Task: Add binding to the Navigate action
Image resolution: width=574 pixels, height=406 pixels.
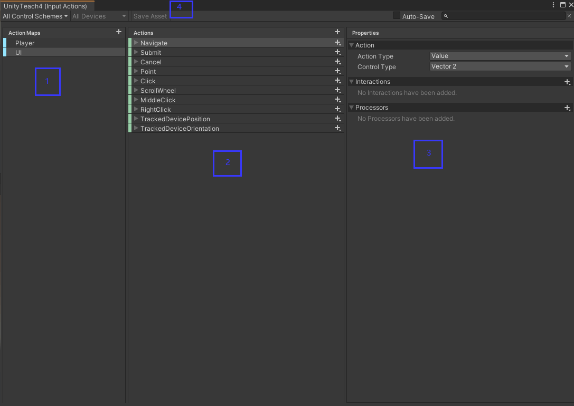Action: (x=337, y=43)
